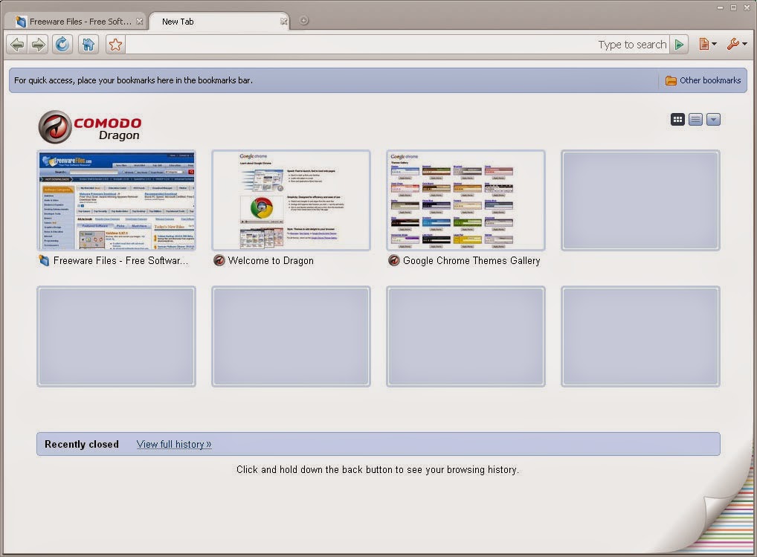The height and width of the screenshot is (557, 757).
Task: Click the Forward navigation arrow
Action: click(x=38, y=45)
